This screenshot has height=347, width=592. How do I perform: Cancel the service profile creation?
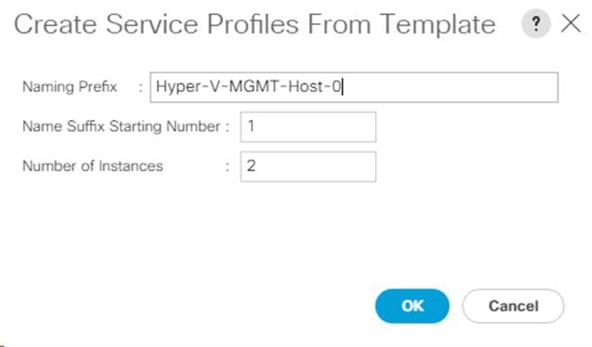click(513, 306)
